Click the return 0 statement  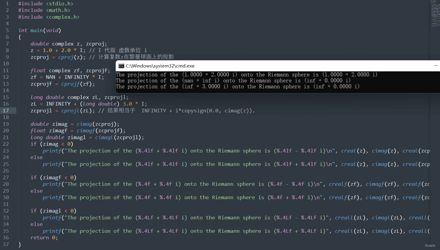pos(44,238)
